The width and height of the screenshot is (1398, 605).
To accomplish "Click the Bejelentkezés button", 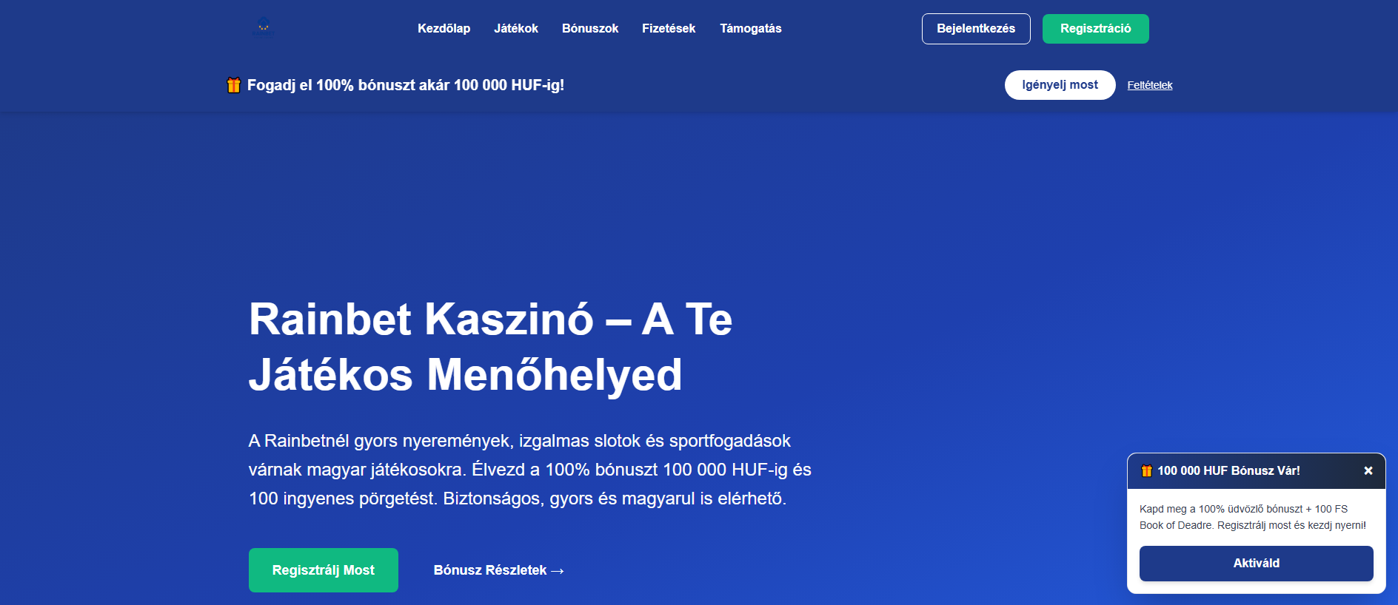I will 976,29.
